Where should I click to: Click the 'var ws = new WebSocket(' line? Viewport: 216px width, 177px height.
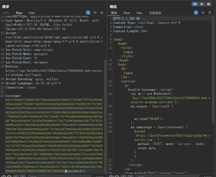coord(151,94)
